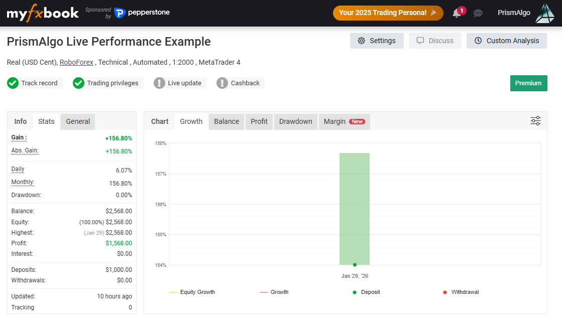The image size is (562, 323).
Task: Click the Premium button
Action: point(528,83)
